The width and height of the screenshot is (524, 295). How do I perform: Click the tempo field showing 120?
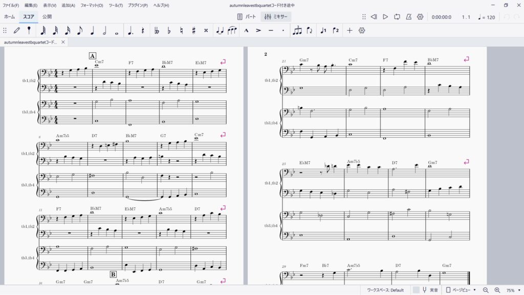click(487, 17)
